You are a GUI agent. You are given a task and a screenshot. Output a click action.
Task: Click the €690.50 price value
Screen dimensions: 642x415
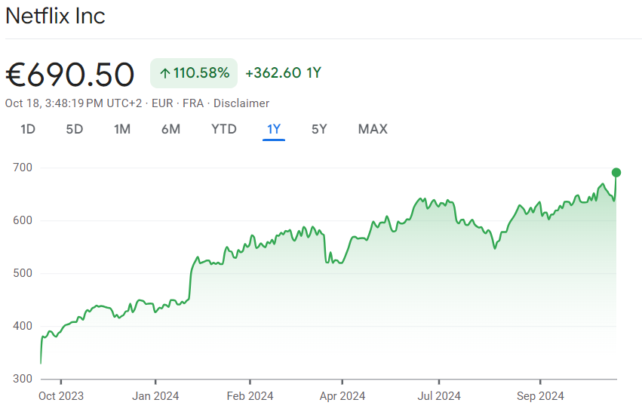(x=69, y=75)
